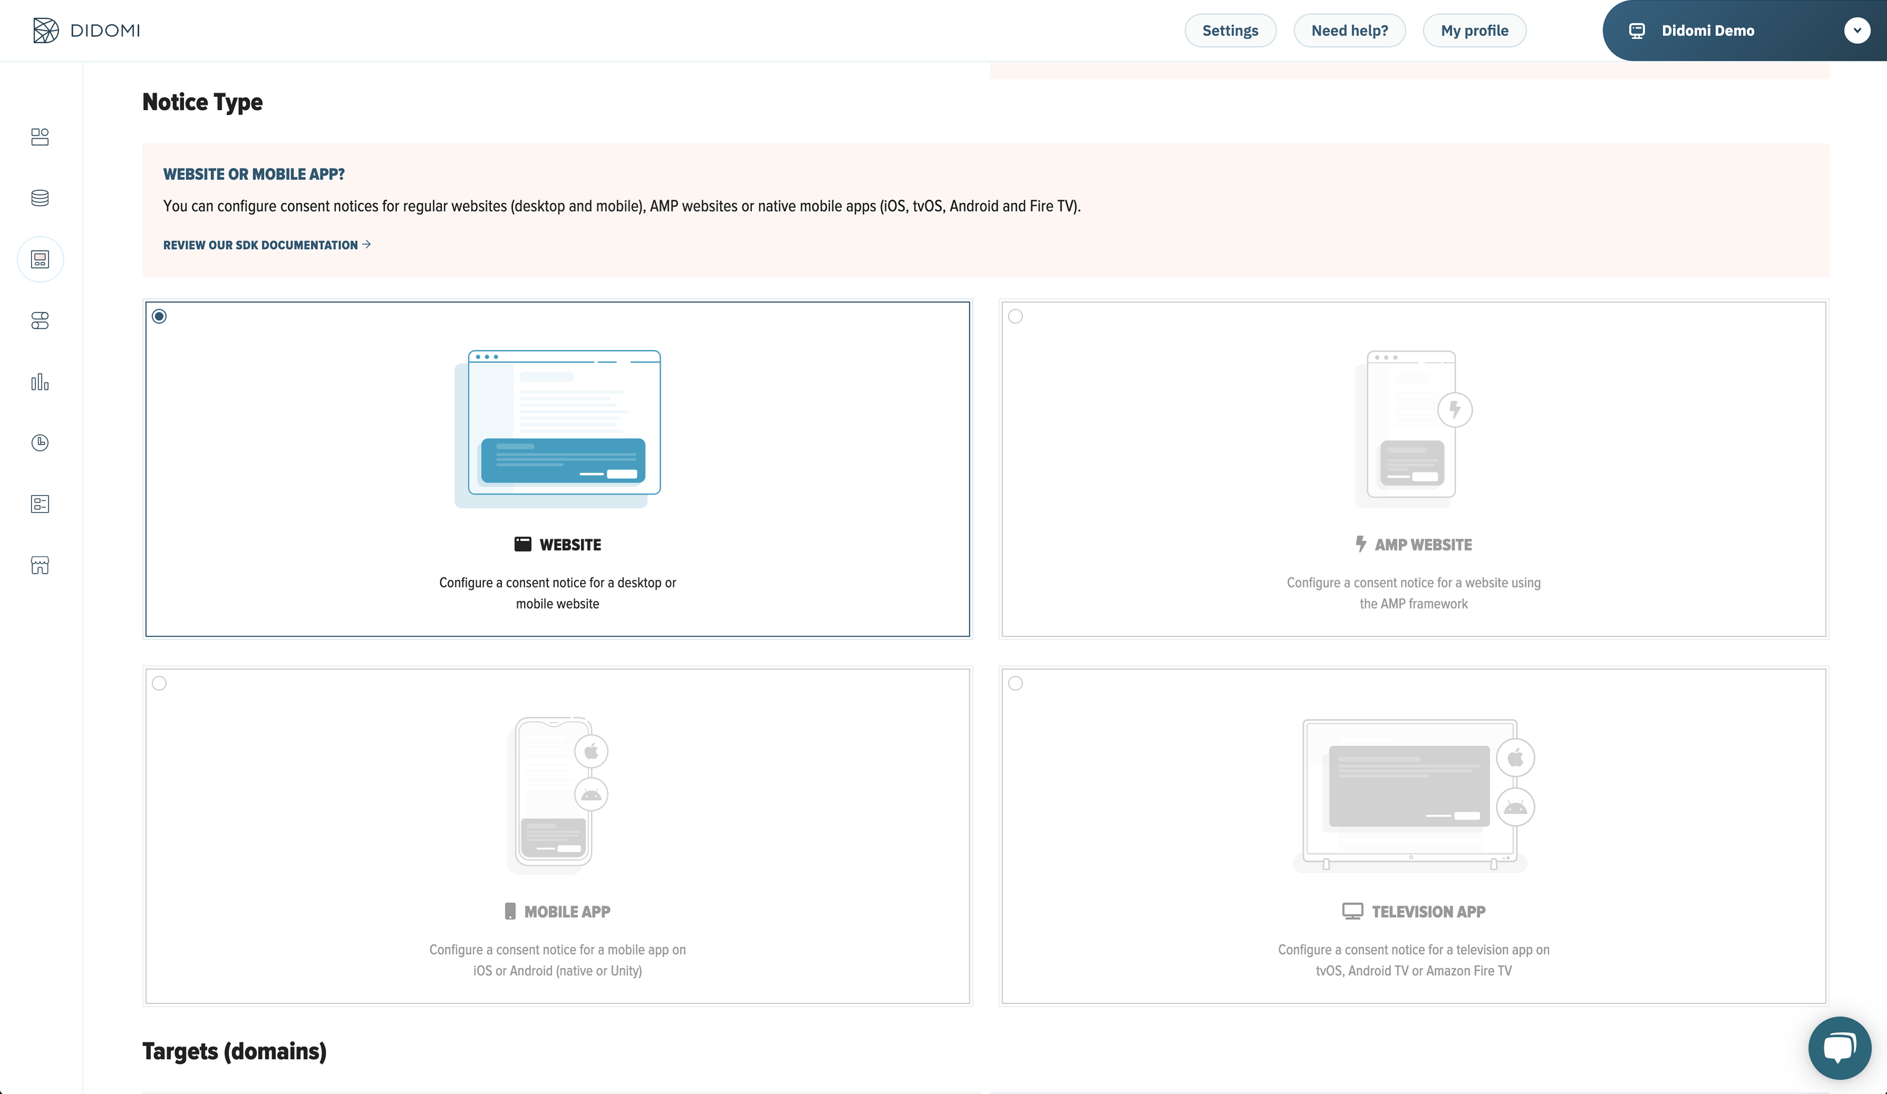The image size is (1887, 1094).
Task: Click the Television App illustration
Action: (1412, 794)
